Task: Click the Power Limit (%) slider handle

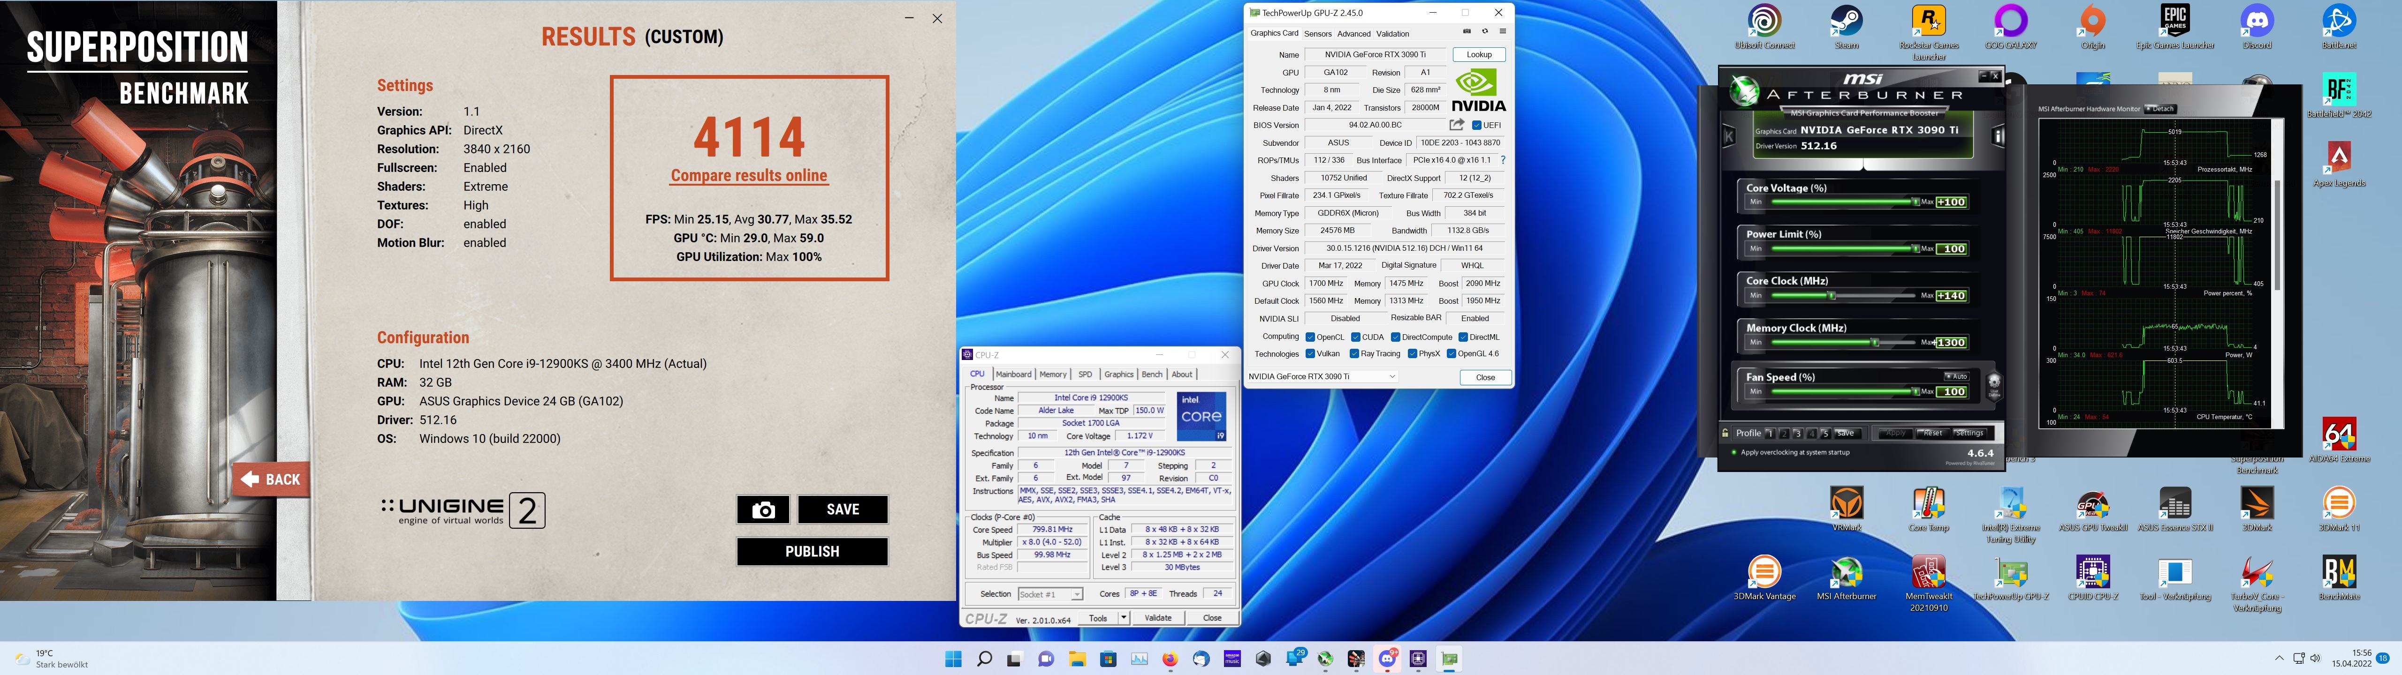Action: pos(1915,249)
